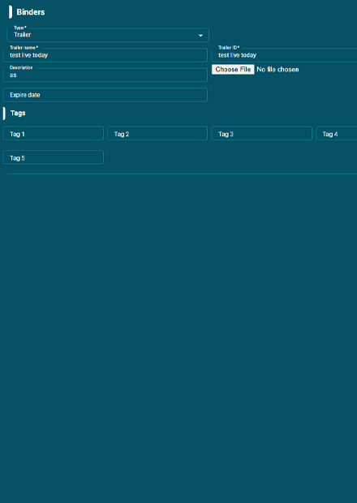This screenshot has width=357, height=503.
Task: Focus the Tag 3 field
Action: click(x=262, y=134)
